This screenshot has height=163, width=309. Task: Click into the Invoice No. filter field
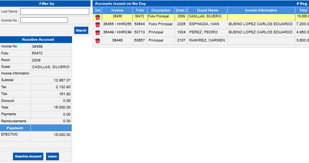[44, 20]
